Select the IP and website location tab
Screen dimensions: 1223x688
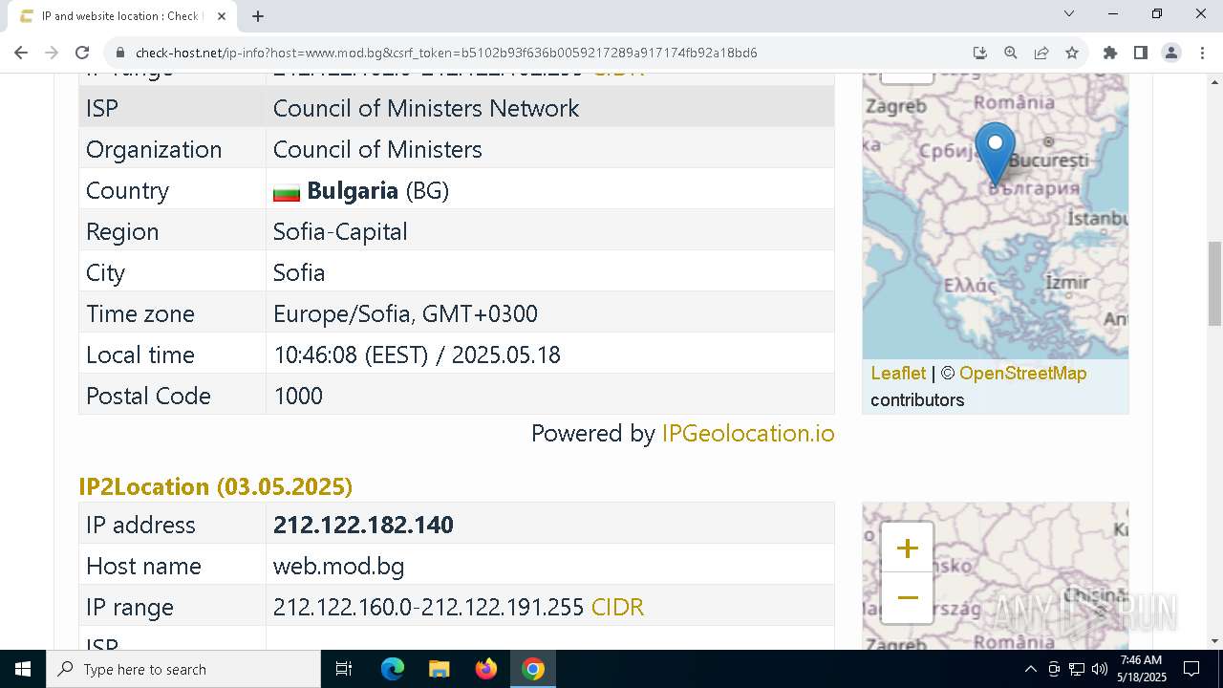121,16
